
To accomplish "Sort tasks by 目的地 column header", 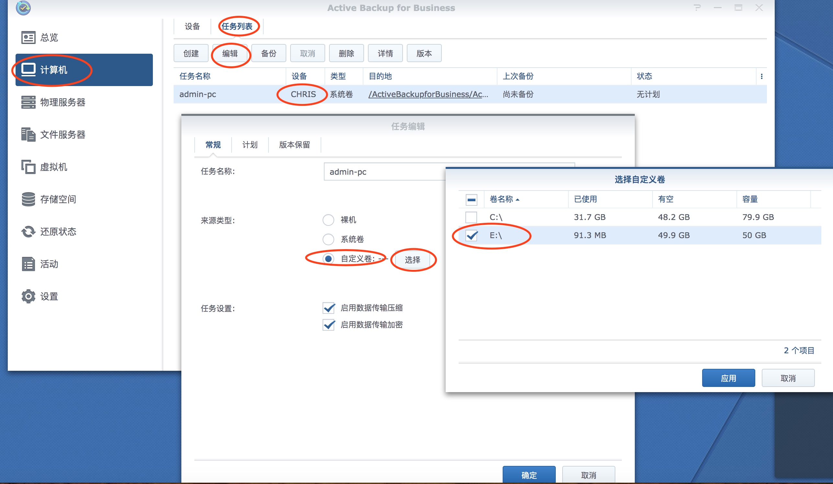I will click(x=430, y=76).
